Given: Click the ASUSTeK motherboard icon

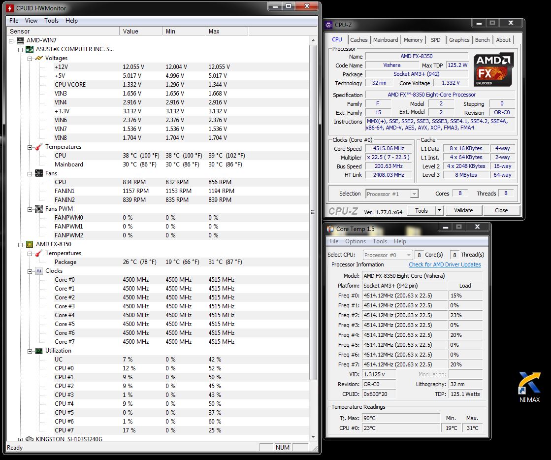Looking at the screenshot, I should (x=30, y=49).
